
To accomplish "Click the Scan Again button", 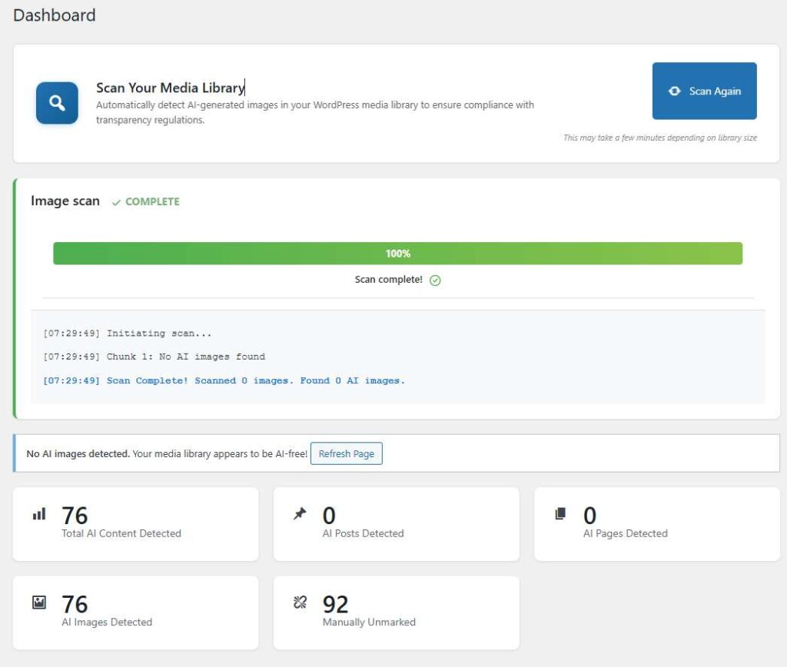I will pyautogui.click(x=704, y=91).
